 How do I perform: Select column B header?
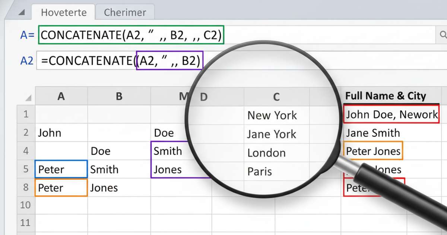point(119,97)
